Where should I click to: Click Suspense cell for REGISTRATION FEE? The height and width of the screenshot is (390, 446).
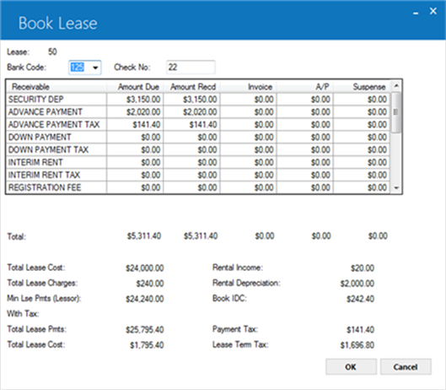361,187
